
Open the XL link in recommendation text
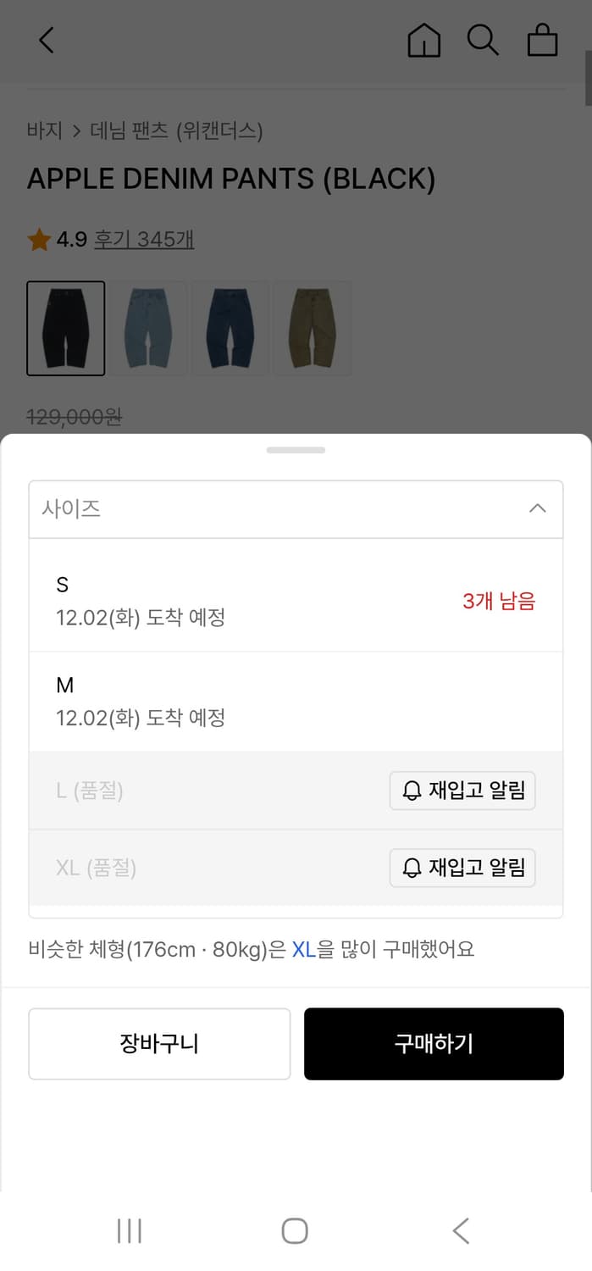[303, 951]
